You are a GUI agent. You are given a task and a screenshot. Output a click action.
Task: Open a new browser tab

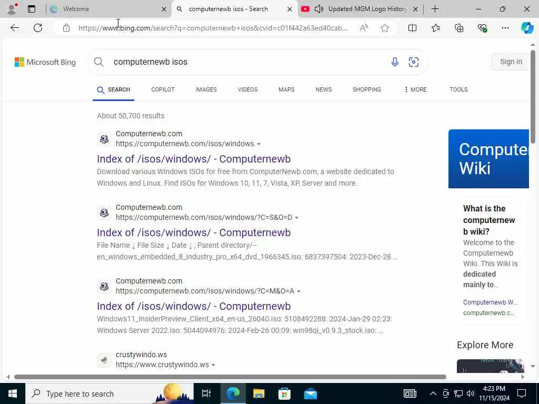pos(435,9)
